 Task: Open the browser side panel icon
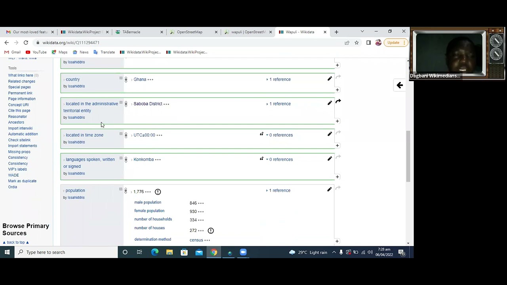(368, 42)
